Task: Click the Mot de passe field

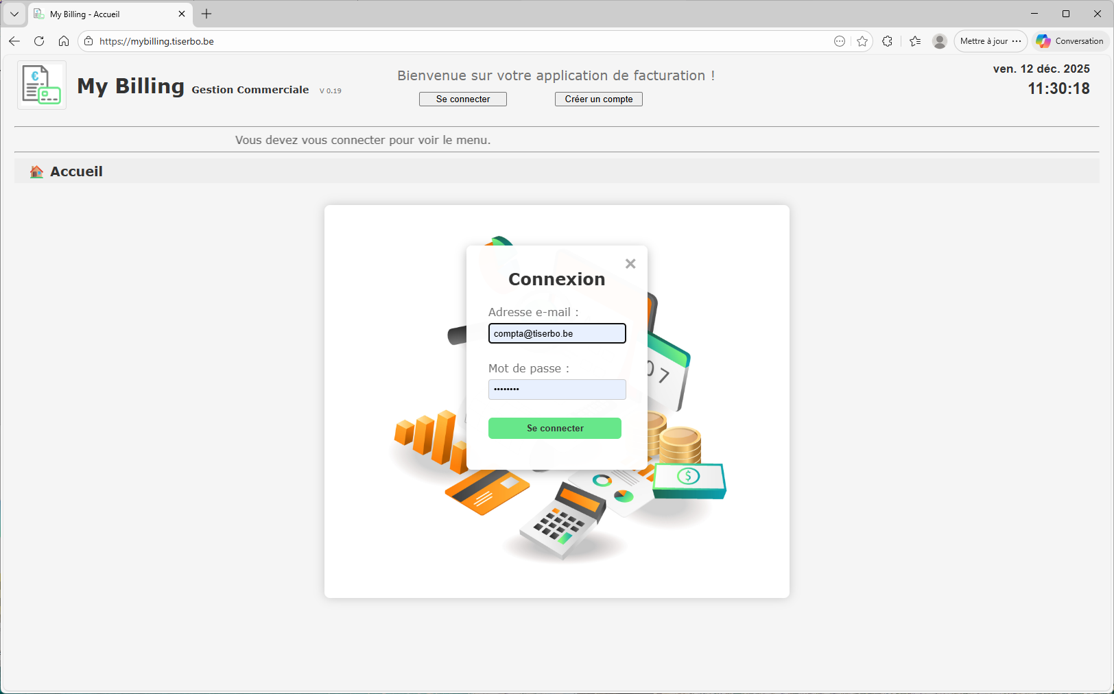Action: [556, 389]
